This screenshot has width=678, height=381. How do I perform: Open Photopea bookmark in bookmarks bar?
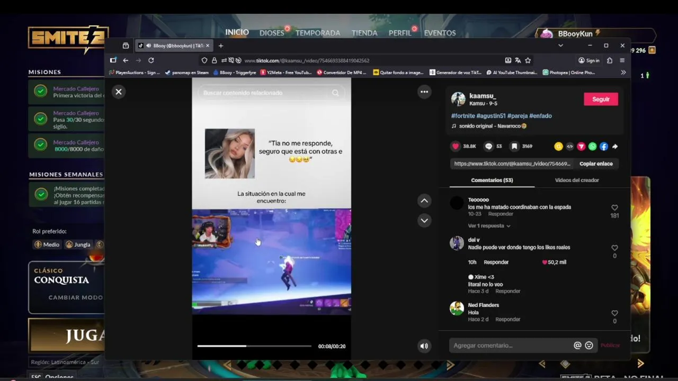tap(569, 72)
